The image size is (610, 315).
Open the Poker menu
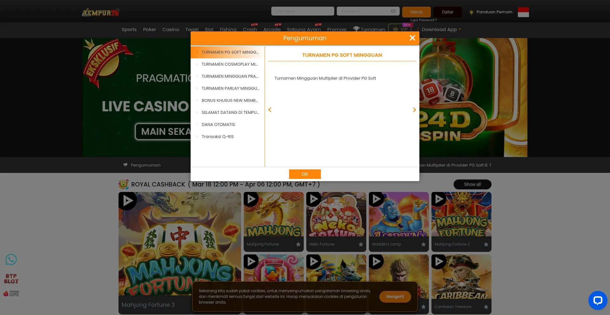(x=149, y=30)
